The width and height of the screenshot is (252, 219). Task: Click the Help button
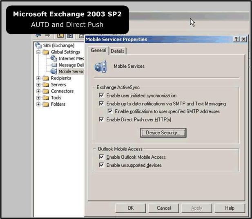pos(230,208)
